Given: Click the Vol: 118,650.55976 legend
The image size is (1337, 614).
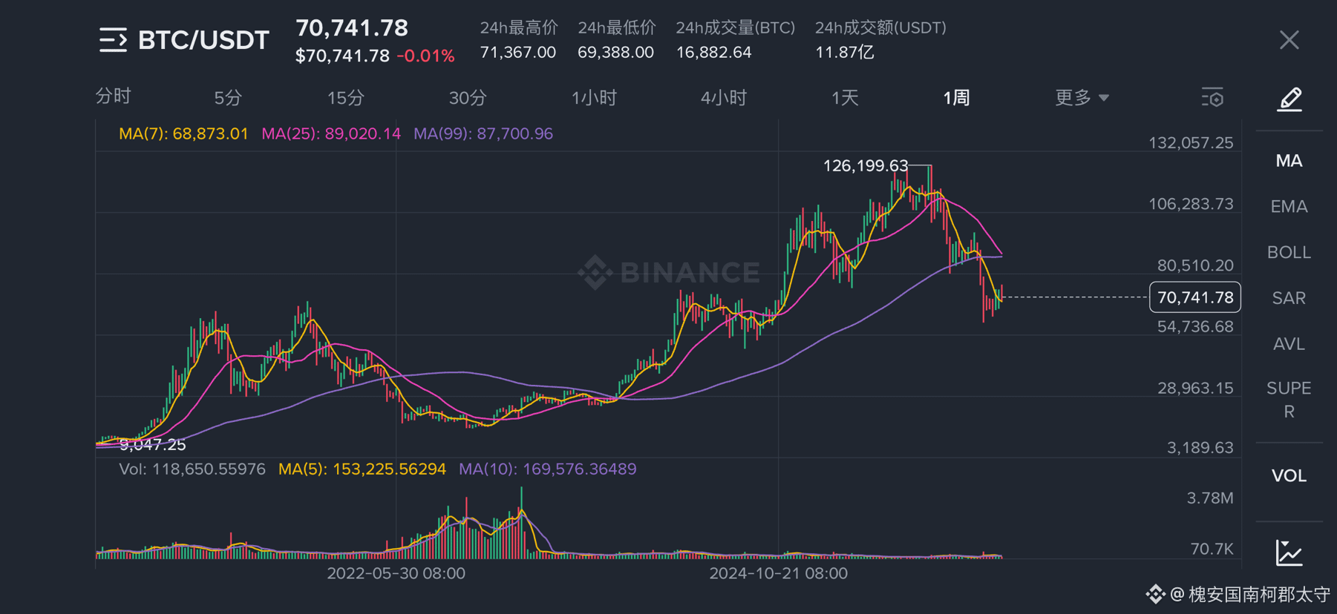Looking at the screenshot, I should 192,469.
